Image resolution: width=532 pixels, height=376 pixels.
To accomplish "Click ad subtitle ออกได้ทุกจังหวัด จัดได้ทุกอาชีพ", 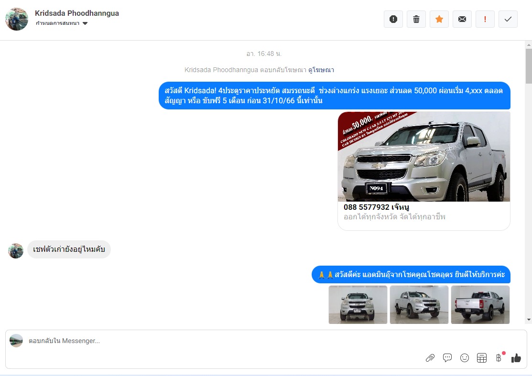I will (x=394, y=216).
